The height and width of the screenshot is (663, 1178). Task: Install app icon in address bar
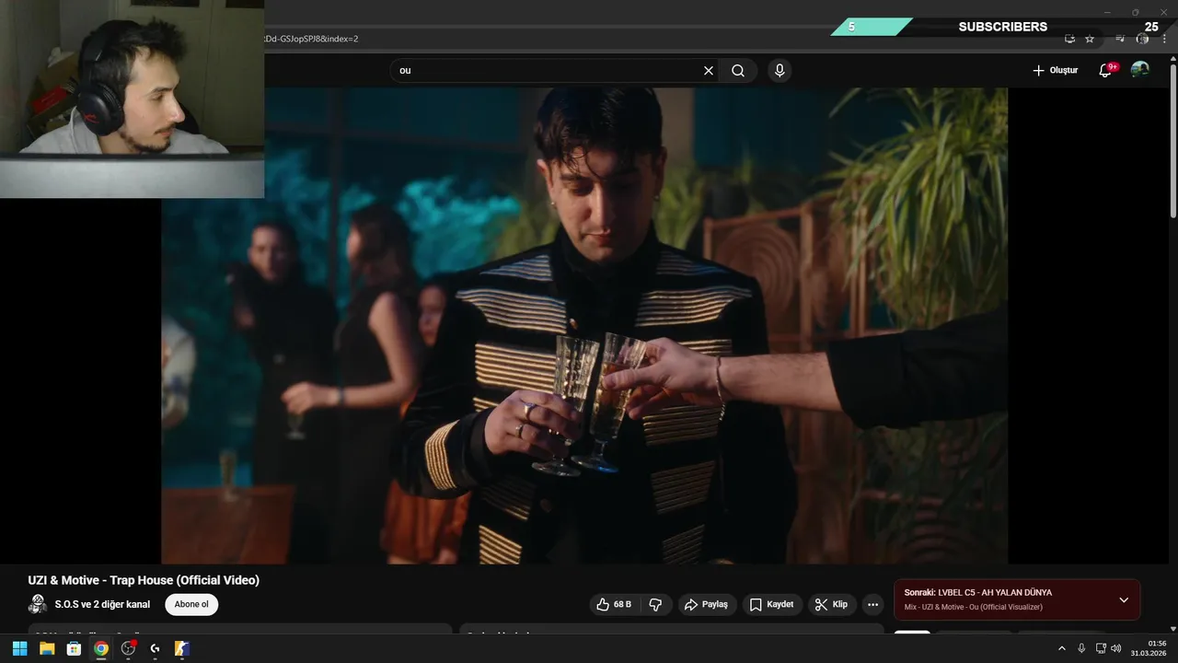tap(1069, 39)
